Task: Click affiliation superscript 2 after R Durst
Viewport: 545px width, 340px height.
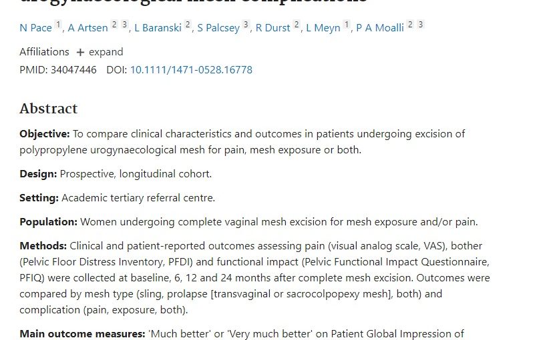Action: tap(296, 25)
